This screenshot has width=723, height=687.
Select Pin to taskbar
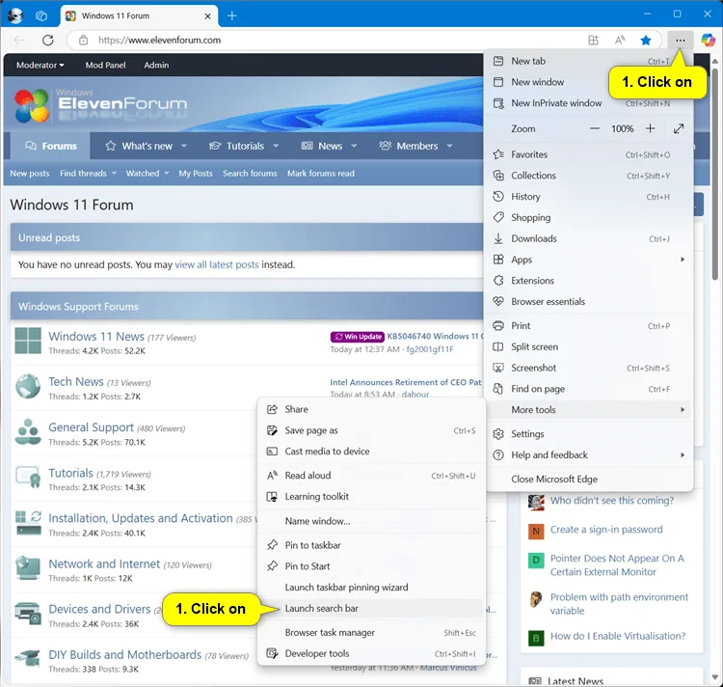click(x=371, y=545)
